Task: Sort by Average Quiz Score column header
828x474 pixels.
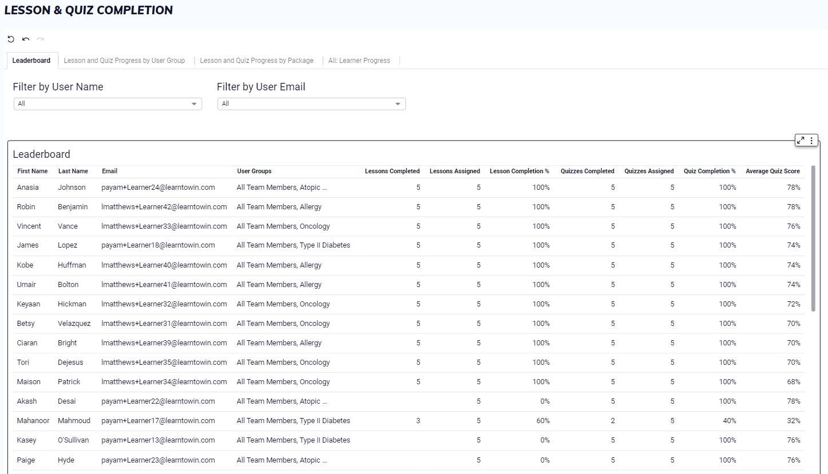Action: (772, 172)
